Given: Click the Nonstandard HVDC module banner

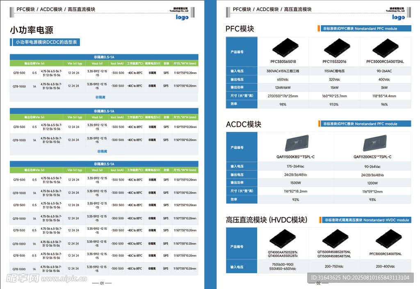Looking at the screenshot, I should [366, 220].
